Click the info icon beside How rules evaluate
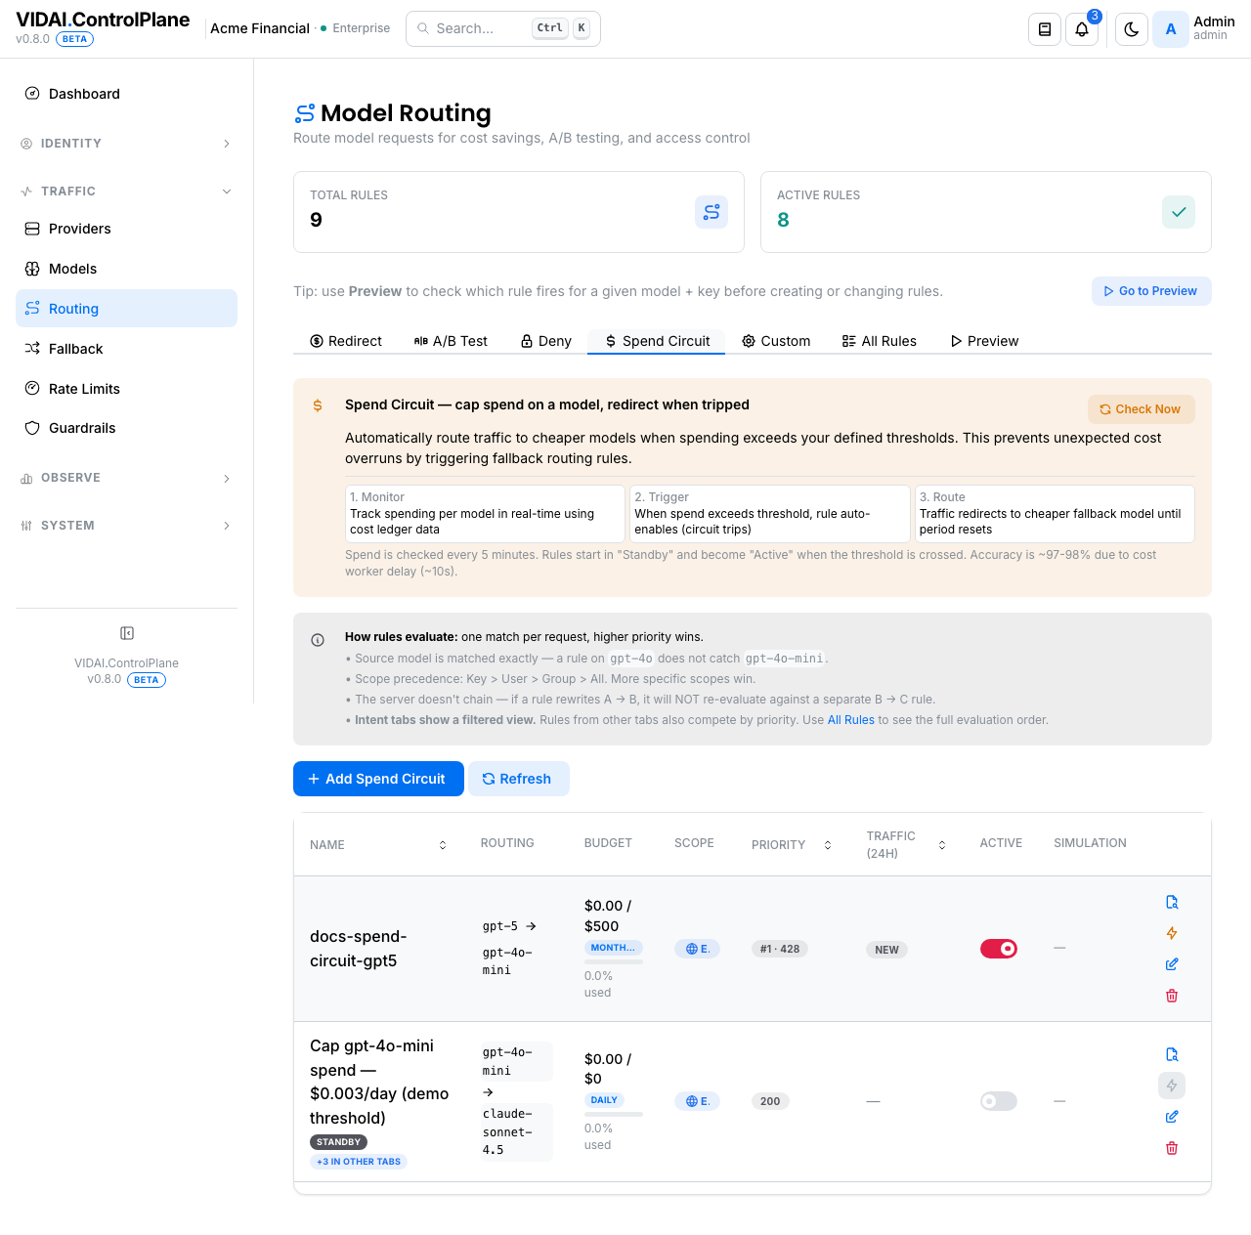Screen dimensions: 1251x1235 [318, 640]
